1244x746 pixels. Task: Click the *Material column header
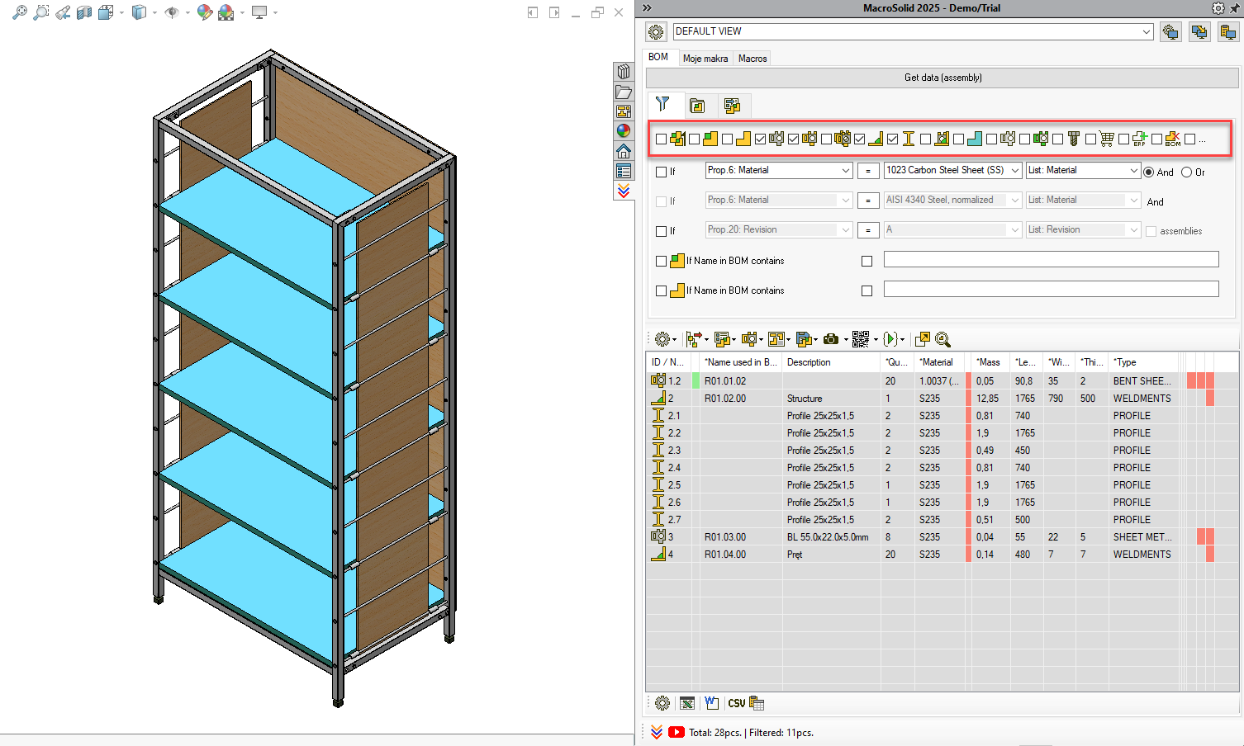click(x=941, y=362)
